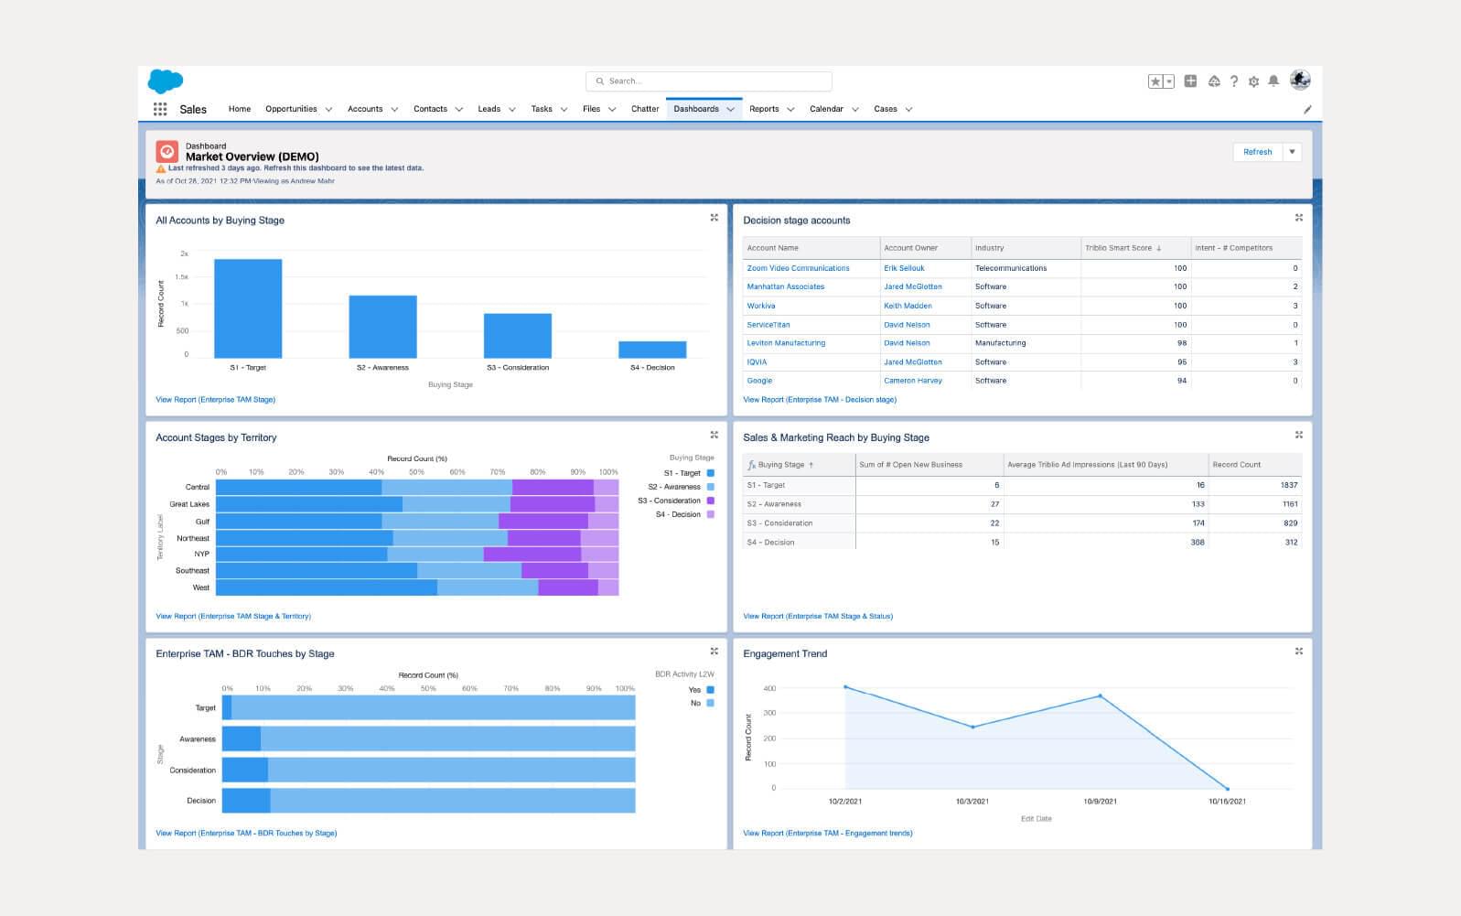Open the user avatar profile menu
The height and width of the screenshot is (916, 1461).
pyautogui.click(x=1300, y=81)
